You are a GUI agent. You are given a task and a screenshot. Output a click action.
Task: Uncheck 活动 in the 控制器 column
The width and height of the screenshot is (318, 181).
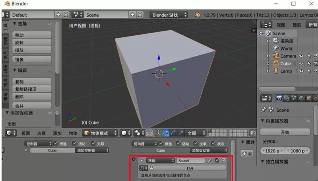coord(74,144)
